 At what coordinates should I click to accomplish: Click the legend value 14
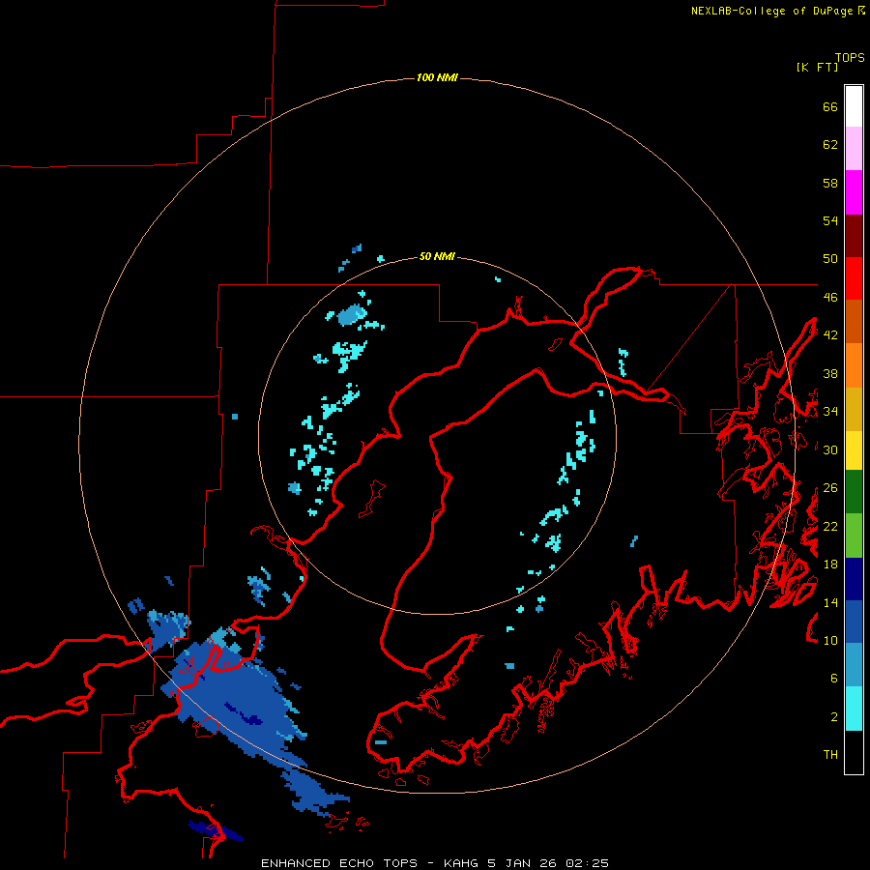click(x=830, y=602)
